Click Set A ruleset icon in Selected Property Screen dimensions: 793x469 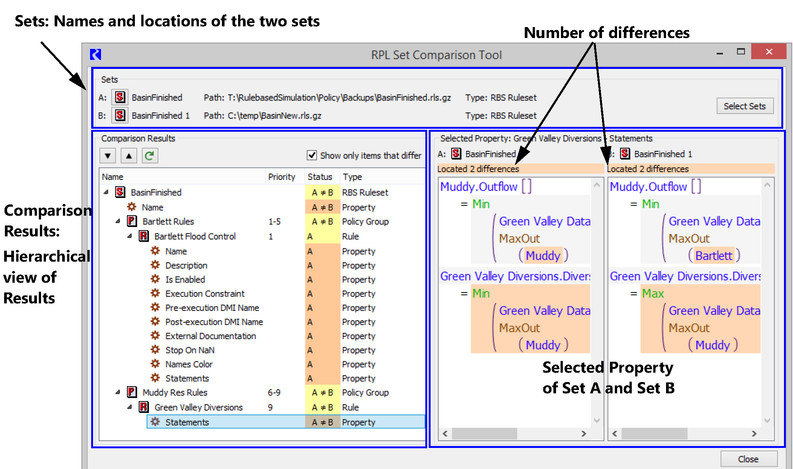click(x=456, y=154)
